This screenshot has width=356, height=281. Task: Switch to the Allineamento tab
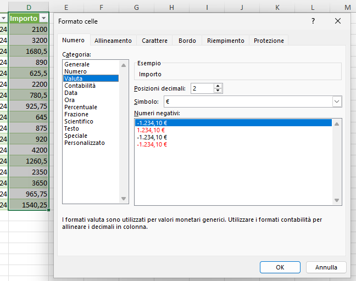(x=113, y=41)
